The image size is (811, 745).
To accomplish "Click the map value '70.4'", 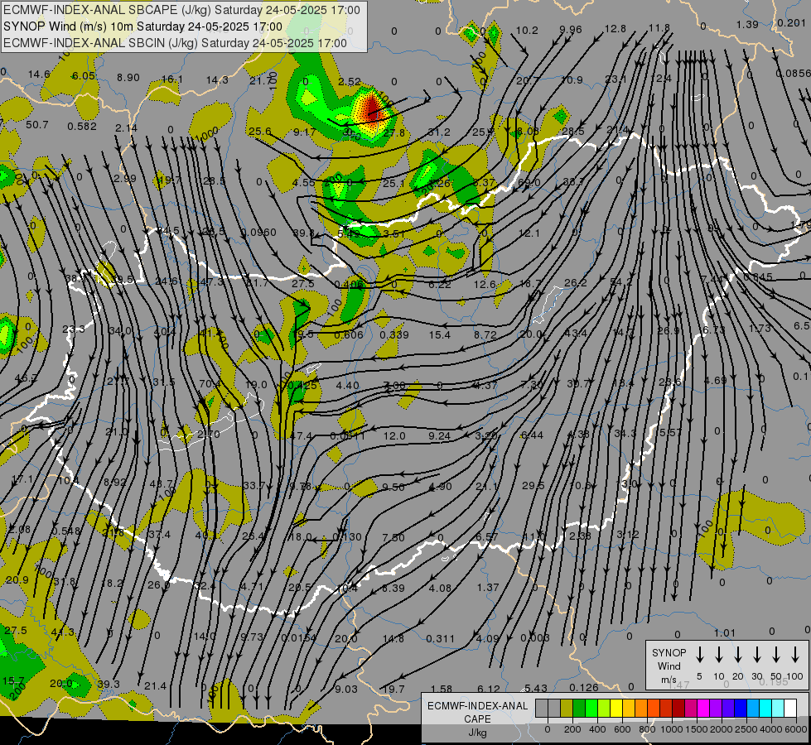I will (210, 383).
